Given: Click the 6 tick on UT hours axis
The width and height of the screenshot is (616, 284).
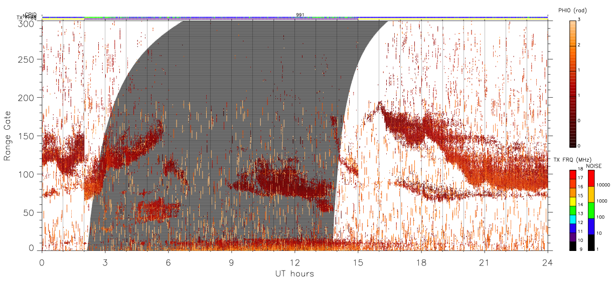Looking at the screenshot, I should pos(168,262).
